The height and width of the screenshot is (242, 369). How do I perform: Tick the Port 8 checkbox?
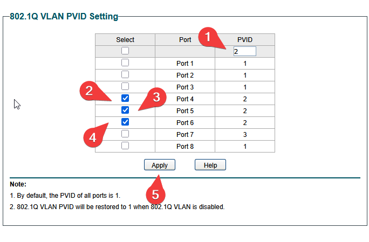[x=125, y=146]
